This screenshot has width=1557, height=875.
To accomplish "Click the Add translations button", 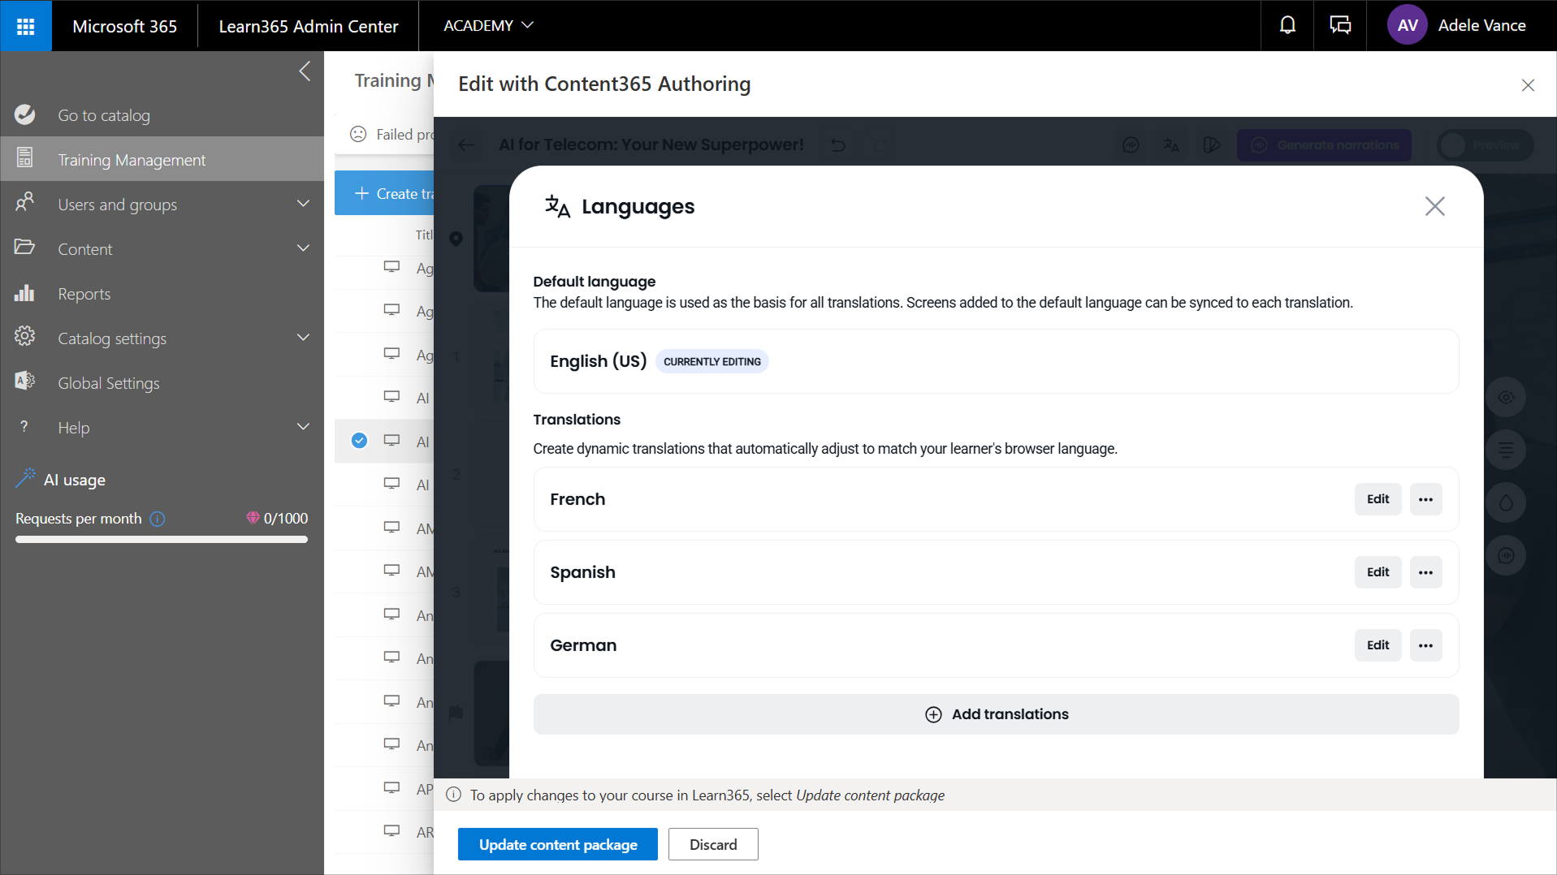I will [x=996, y=714].
